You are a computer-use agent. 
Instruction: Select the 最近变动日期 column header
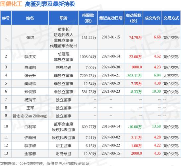(111, 18)
